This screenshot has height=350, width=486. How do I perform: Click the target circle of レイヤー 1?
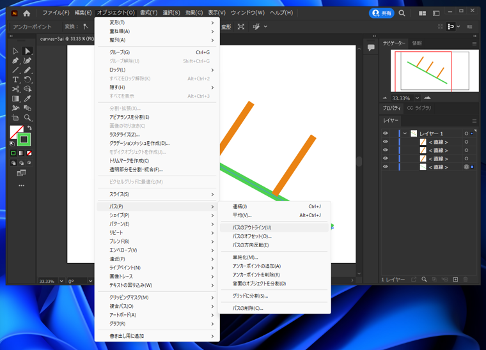466,133
